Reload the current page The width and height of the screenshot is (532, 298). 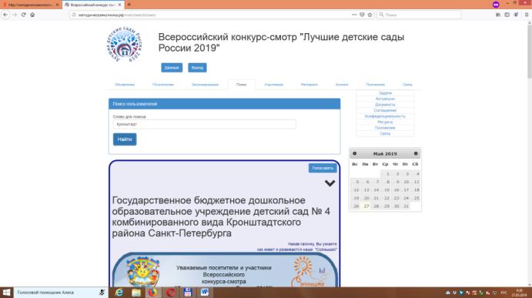23,15
